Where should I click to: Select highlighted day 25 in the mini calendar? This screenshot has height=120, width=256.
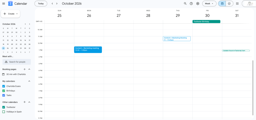3,48
